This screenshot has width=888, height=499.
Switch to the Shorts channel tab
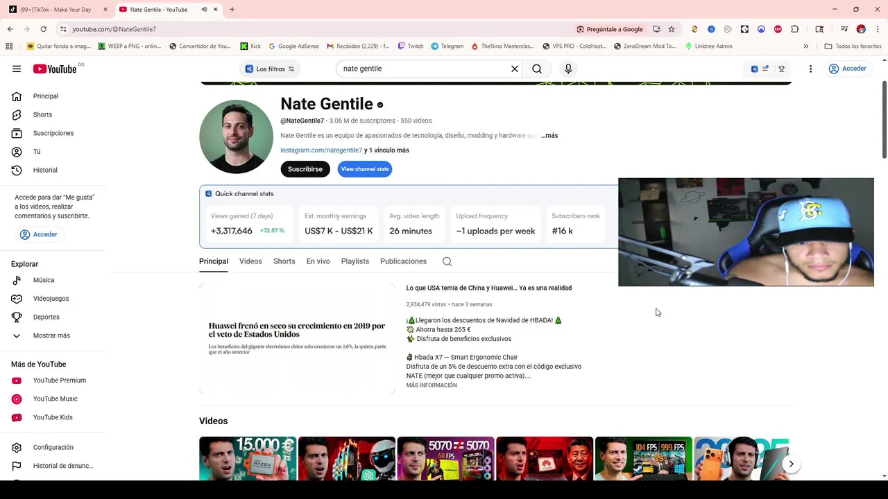click(284, 261)
